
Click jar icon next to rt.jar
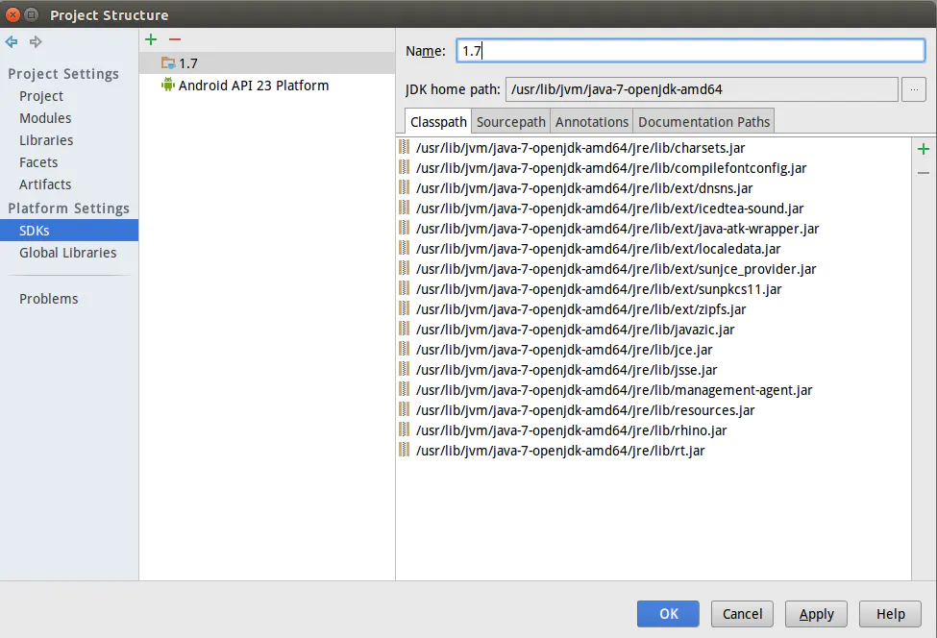click(x=405, y=450)
